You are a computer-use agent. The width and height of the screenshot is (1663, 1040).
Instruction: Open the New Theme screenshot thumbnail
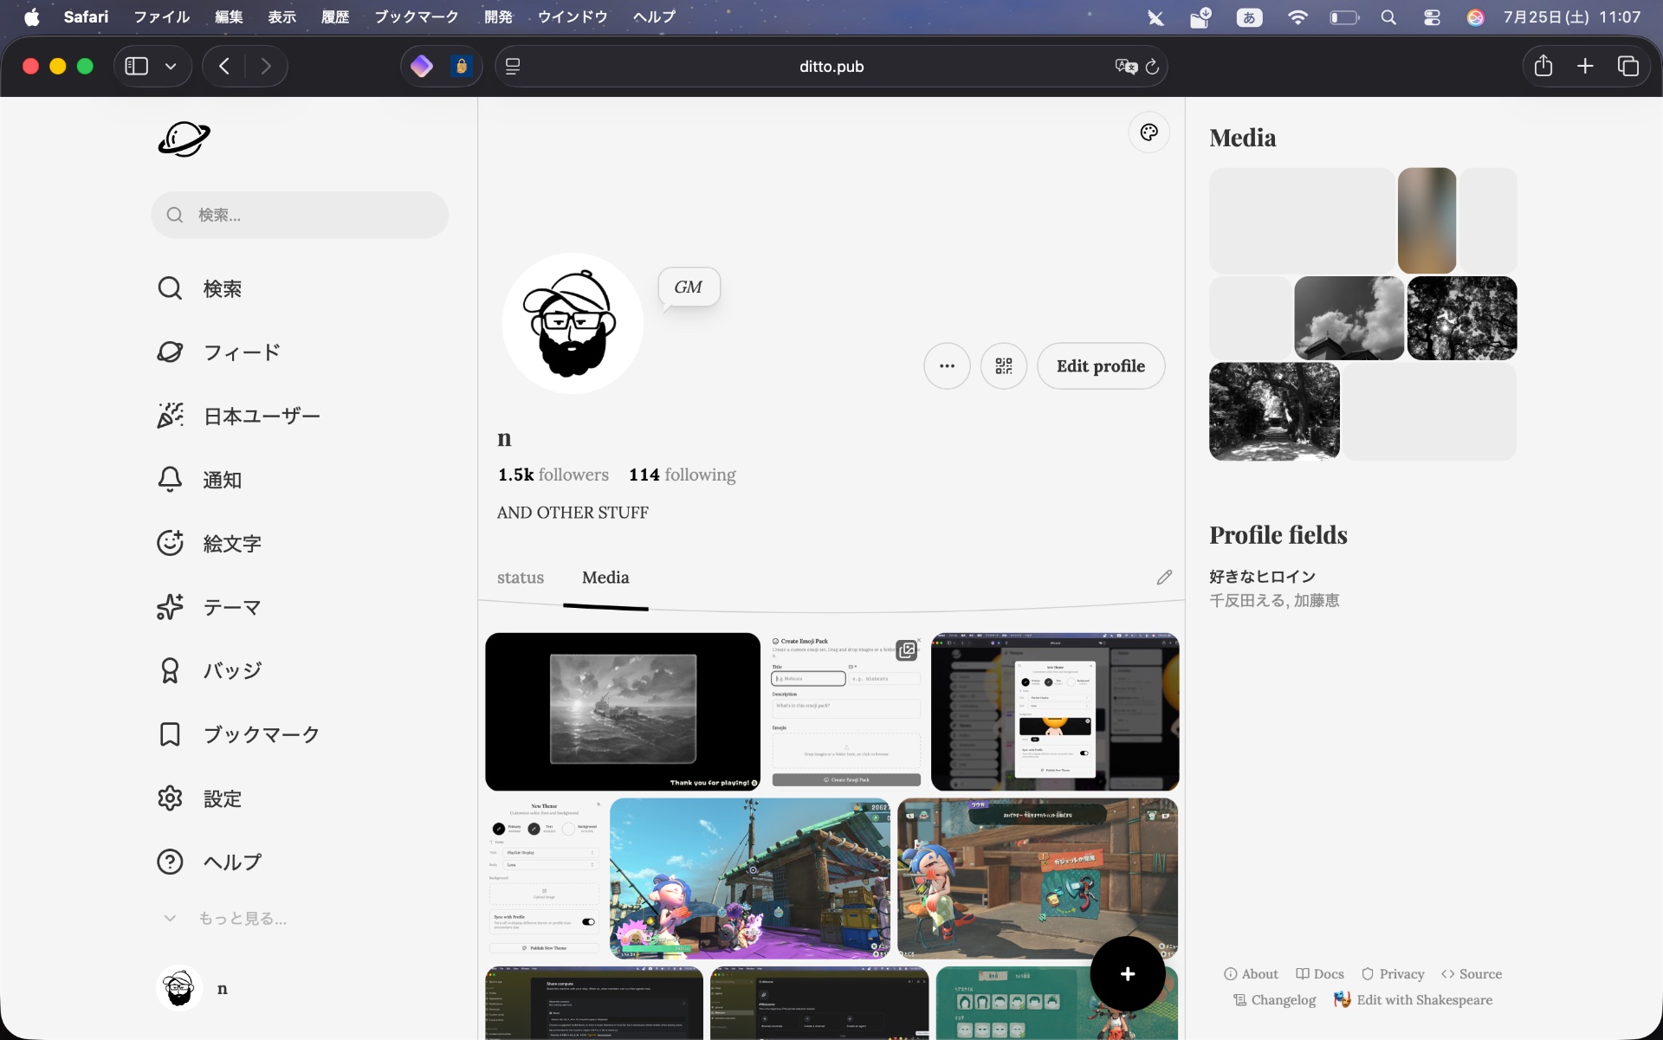pos(545,878)
